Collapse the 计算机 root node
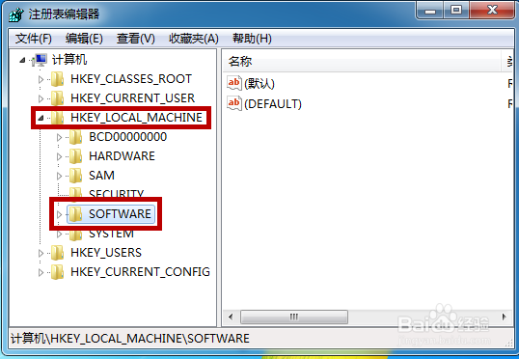Screen dimensions: 519x359 point(22,60)
